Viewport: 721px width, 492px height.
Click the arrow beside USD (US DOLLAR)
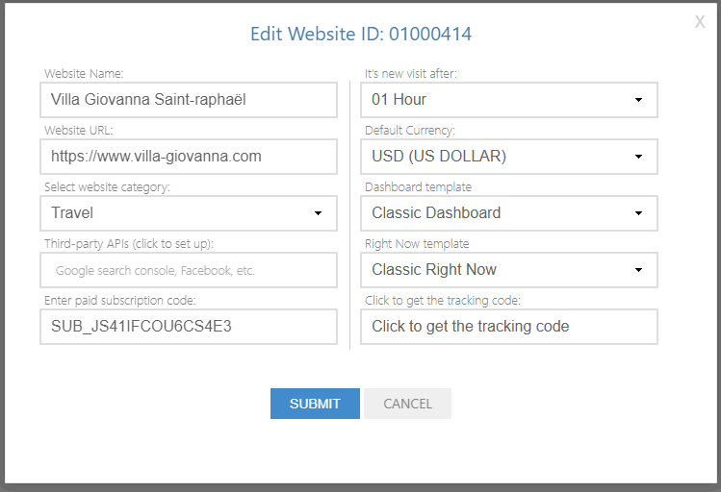638,157
